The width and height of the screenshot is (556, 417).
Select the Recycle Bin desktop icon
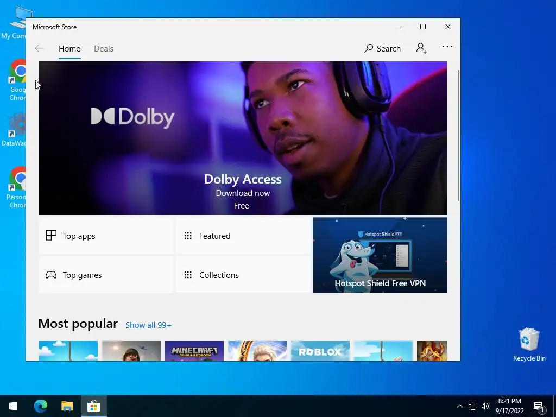529,345
